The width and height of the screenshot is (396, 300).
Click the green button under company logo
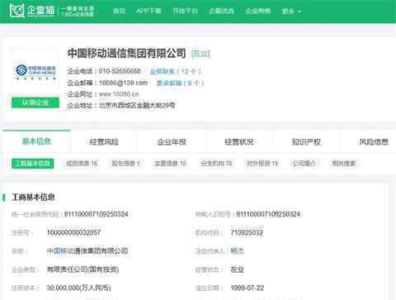point(35,102)
